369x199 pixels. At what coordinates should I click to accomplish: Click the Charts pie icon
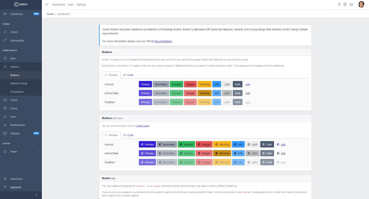5,100
